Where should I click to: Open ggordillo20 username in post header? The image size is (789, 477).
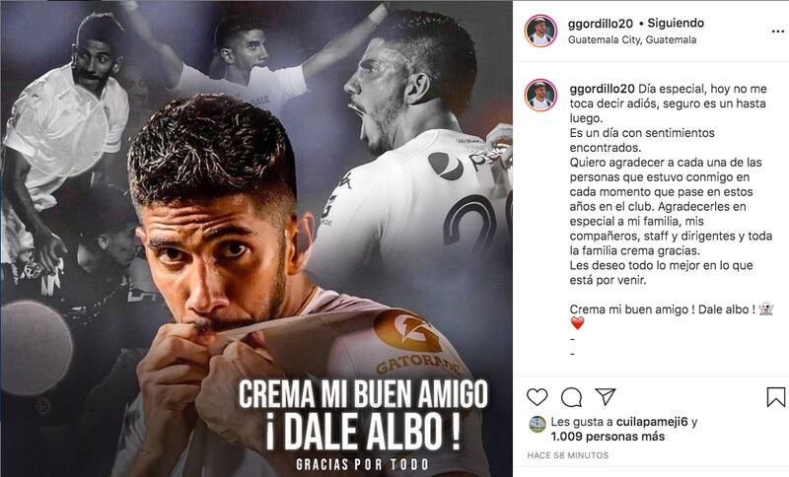click(x=601, y=23)
